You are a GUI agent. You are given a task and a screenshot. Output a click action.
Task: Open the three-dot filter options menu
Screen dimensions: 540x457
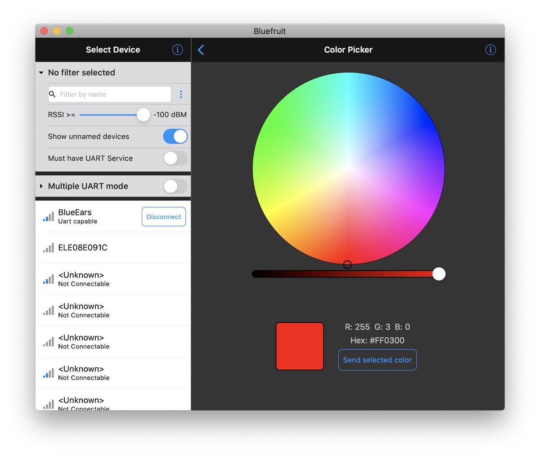pyautogui.click(x=181, y=94)
